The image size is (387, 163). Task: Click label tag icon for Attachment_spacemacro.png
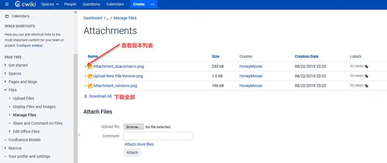click(x=366, y=67)
